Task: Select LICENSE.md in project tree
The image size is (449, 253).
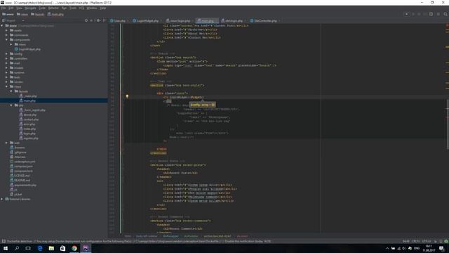Action: click(20, 176)
